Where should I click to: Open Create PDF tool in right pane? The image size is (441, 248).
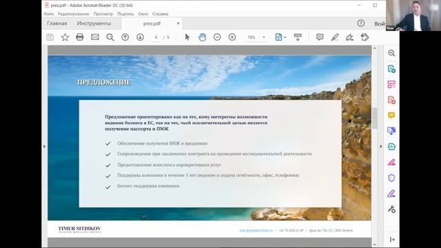click(x=391, y=100)
